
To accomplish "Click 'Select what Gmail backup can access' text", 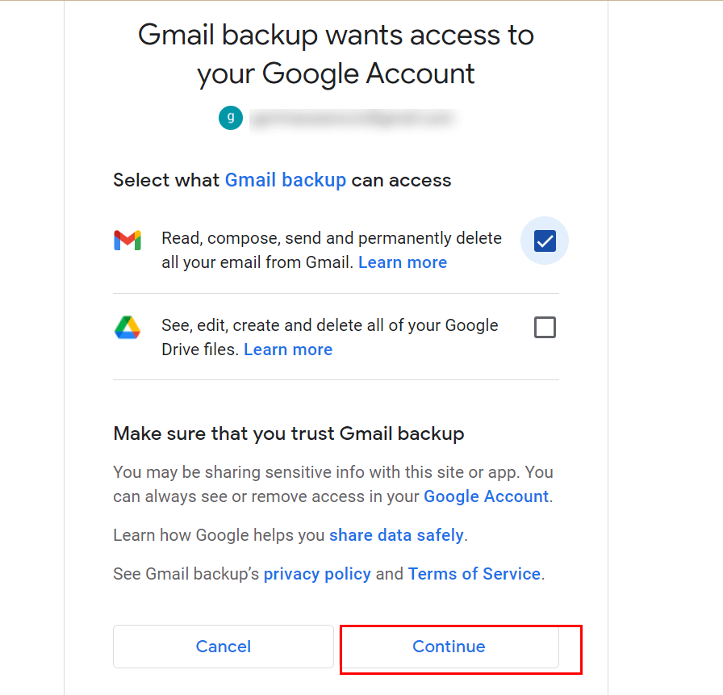I will [x=282, y=180].
